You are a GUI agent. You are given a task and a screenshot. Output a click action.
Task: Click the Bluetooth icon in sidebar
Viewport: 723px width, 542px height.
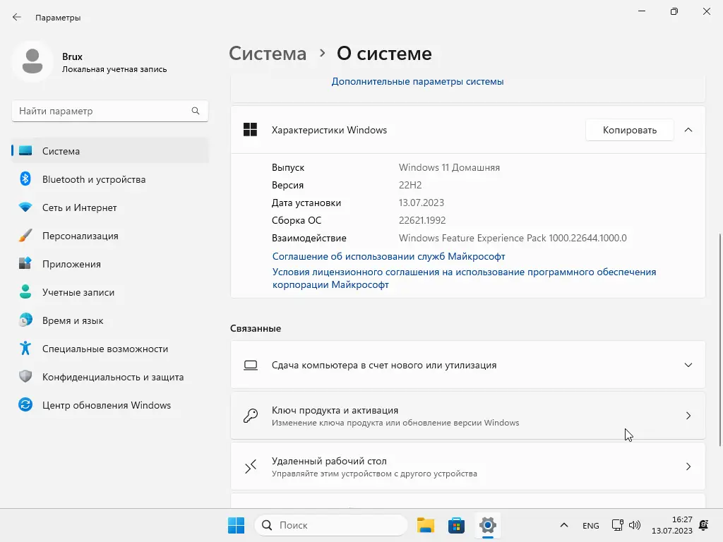pos(25,179)
